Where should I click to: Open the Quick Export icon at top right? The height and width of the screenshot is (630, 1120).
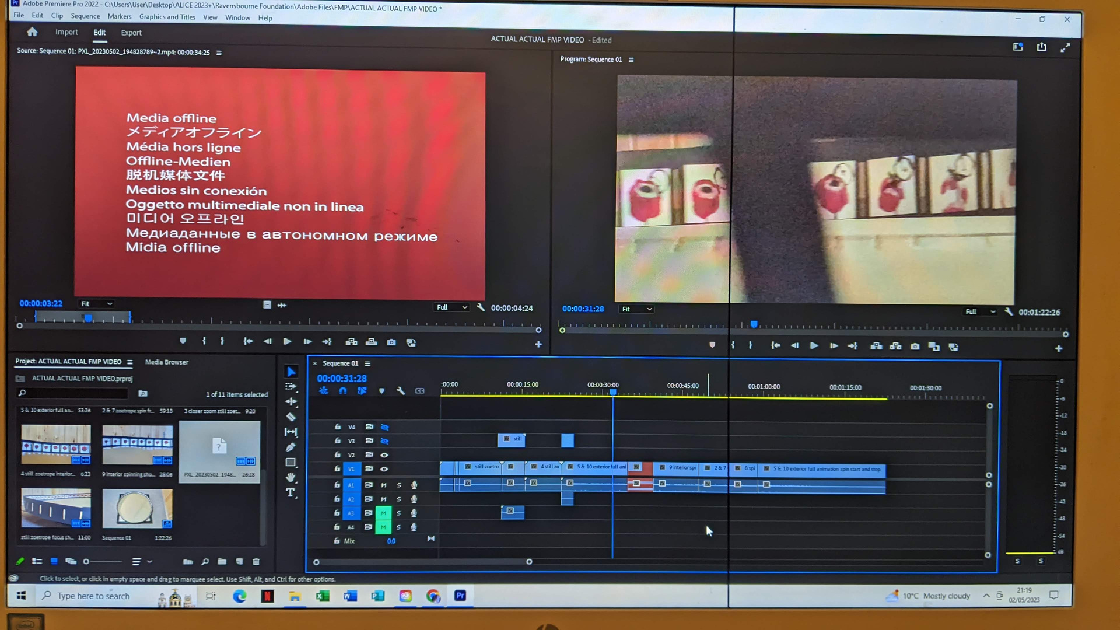(x=1041, y=47)
